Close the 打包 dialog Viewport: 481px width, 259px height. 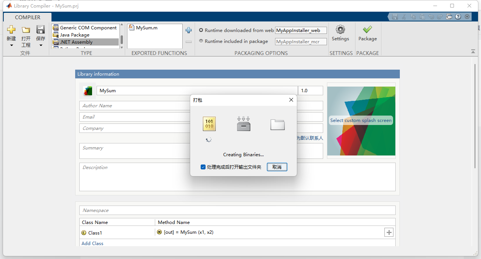coord(291,100)
